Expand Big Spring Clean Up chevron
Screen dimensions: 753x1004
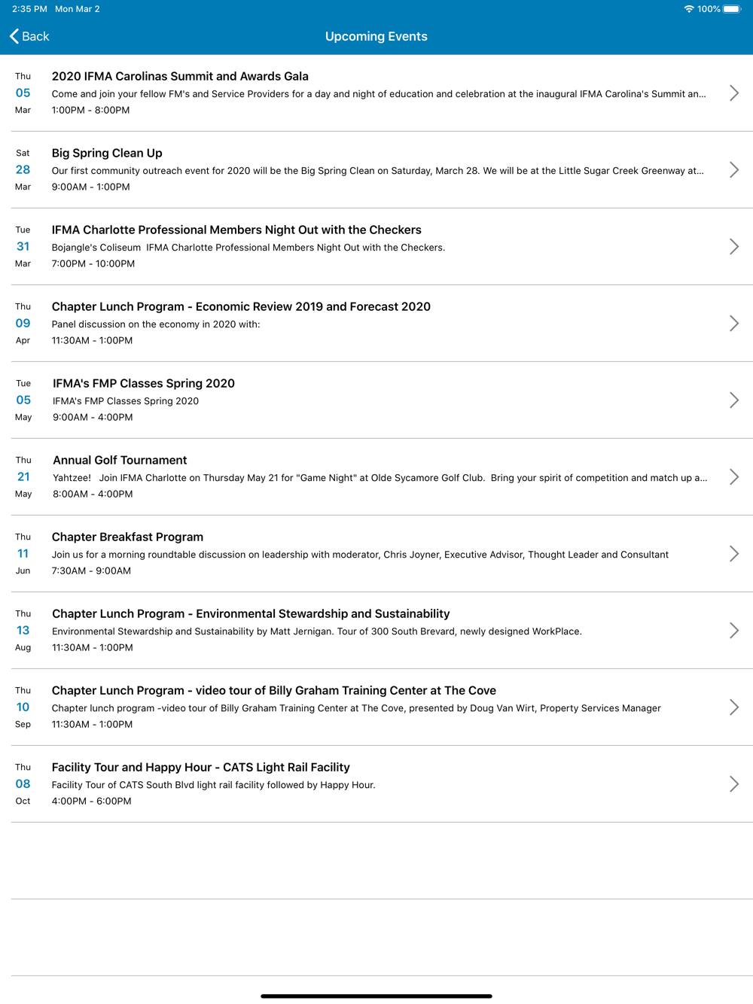[x=734, y=170]
